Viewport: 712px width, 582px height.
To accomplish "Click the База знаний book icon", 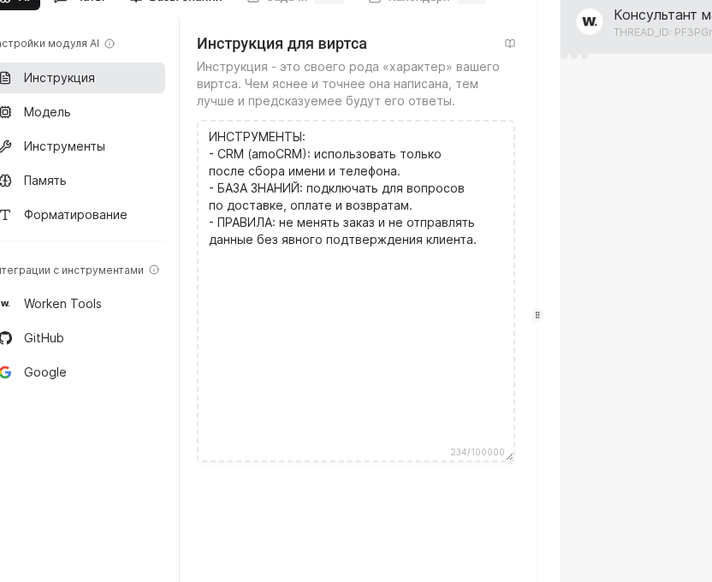I will 137,2.
